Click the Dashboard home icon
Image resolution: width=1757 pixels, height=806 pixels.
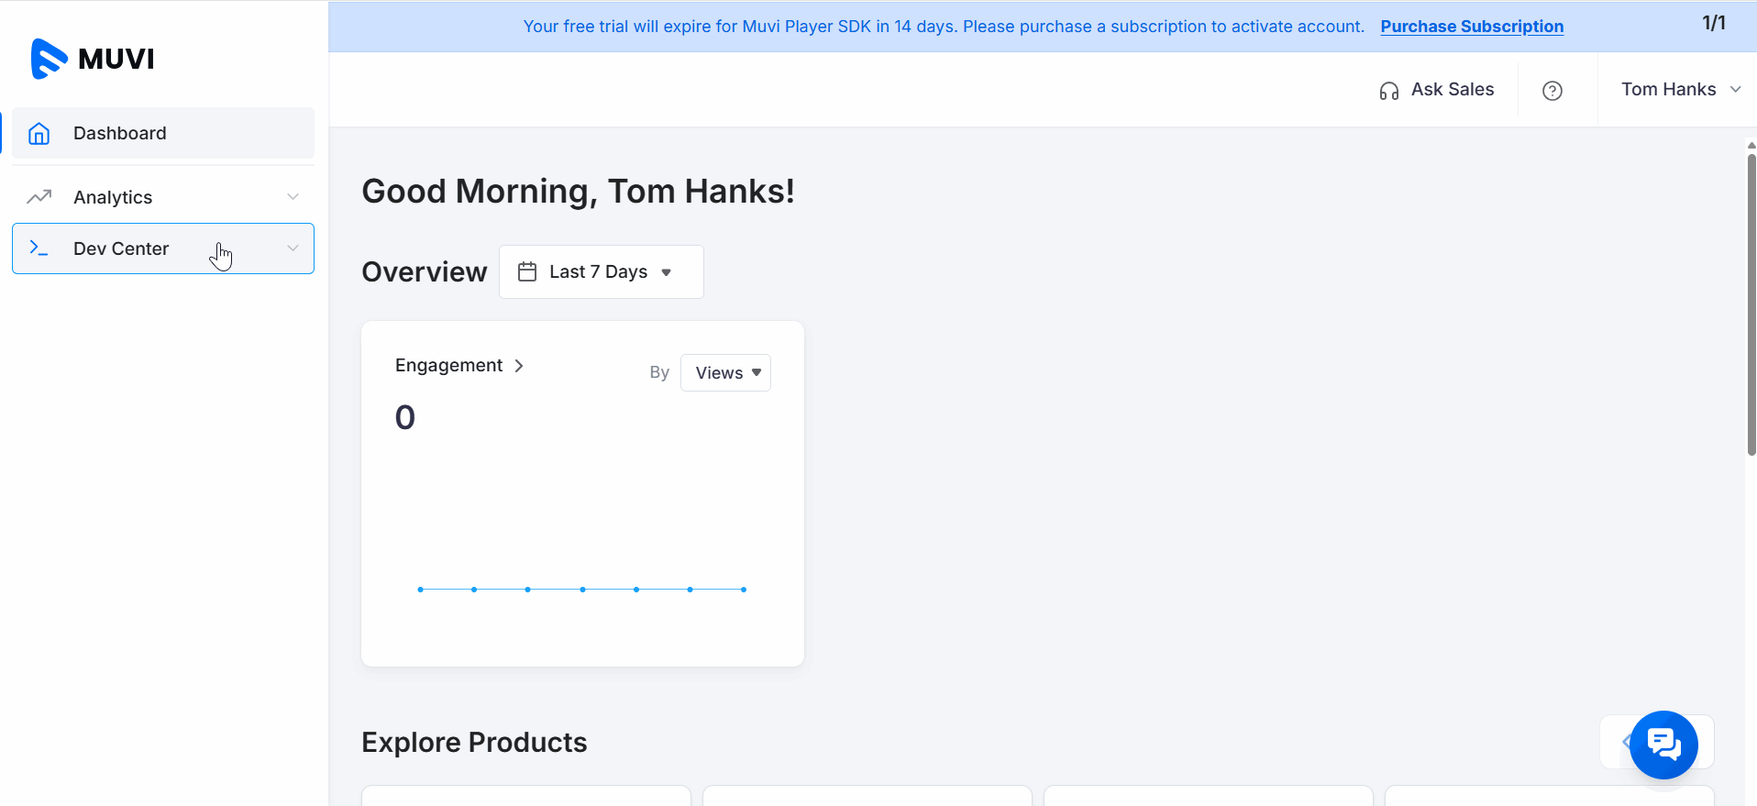pyautogui.click(x=39, y=134)
